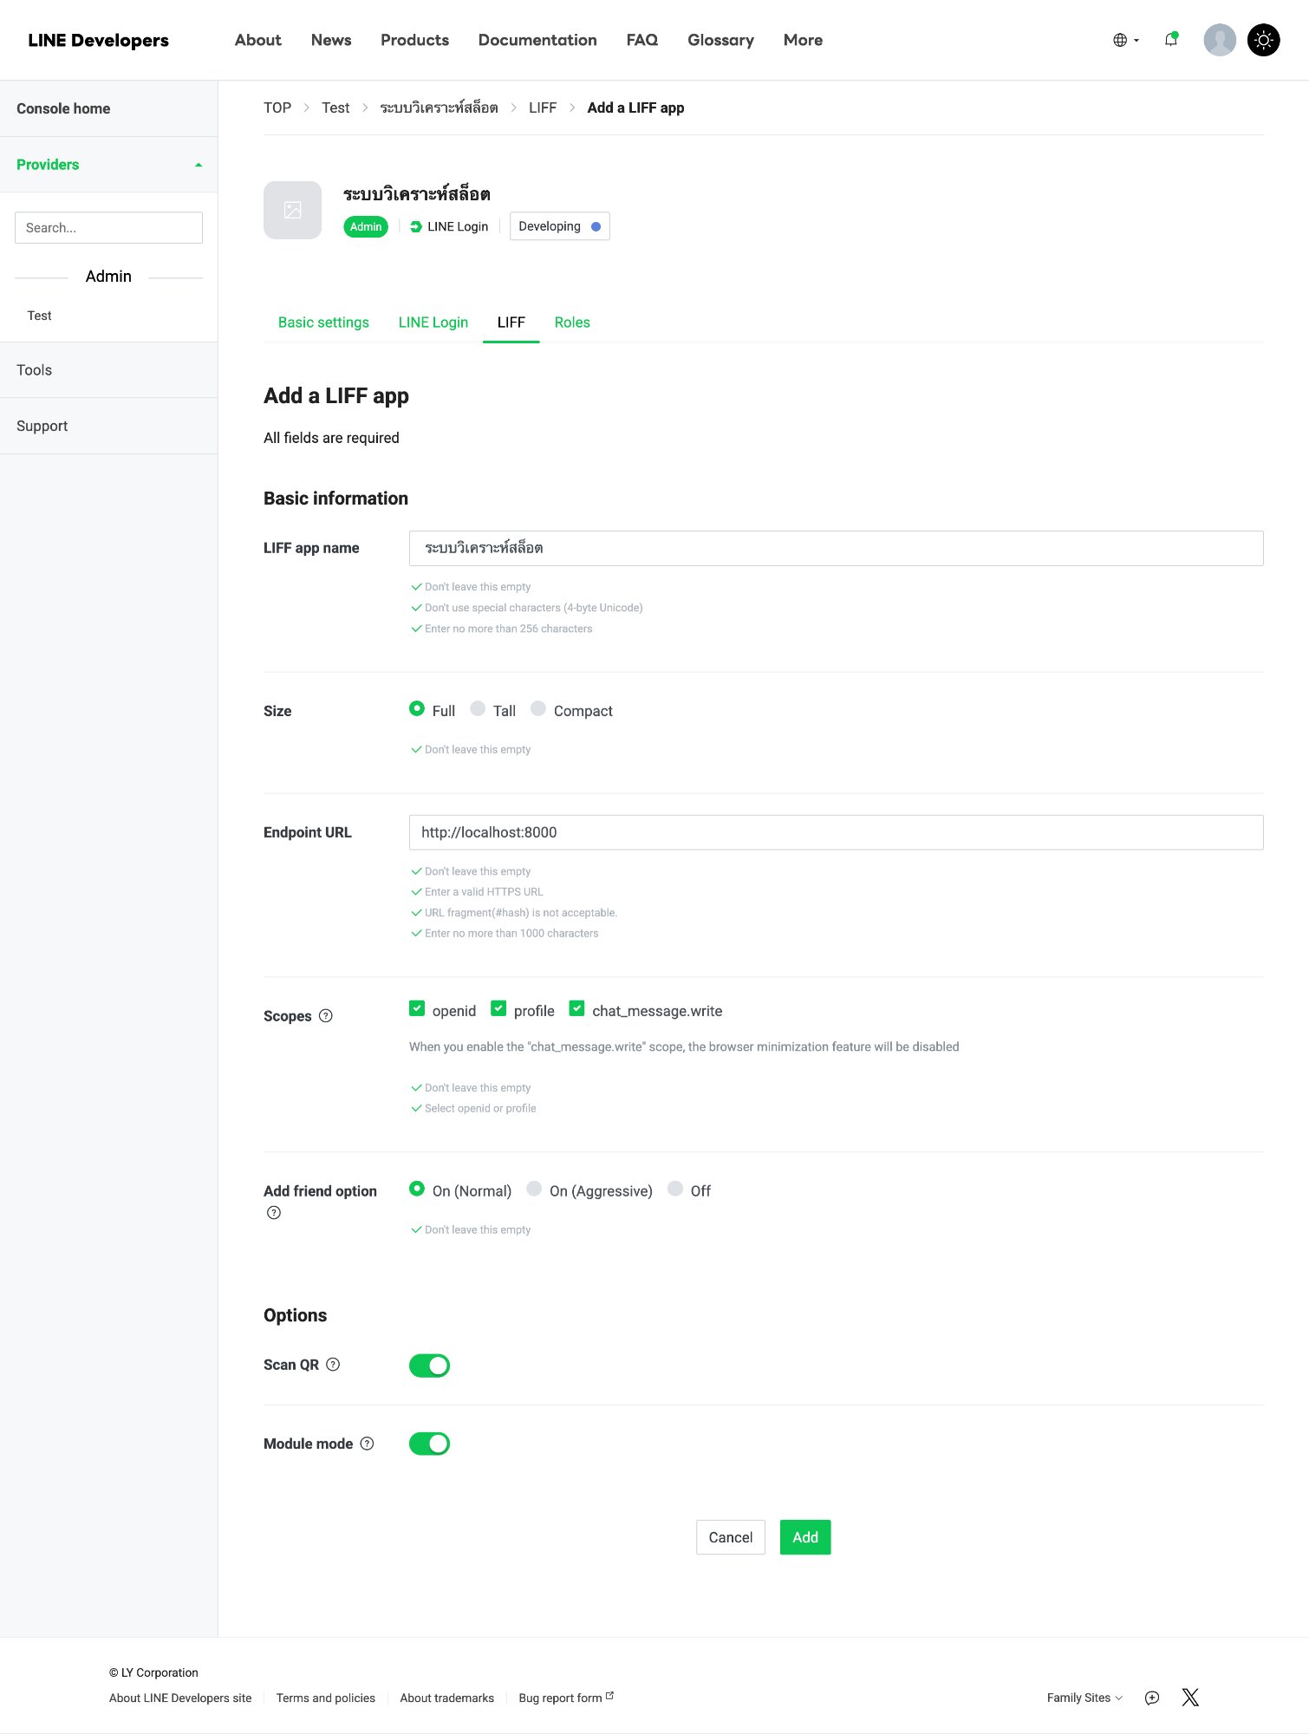Open About in top navigation
Image resolution: width=1309 pixels, height=1734 pixels.
point(258,40)
